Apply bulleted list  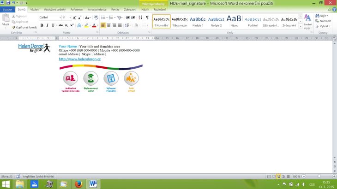click(103, 18)
